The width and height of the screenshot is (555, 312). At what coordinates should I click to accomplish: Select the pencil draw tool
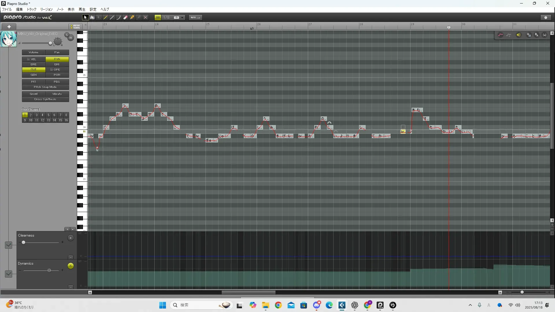point(106,18)
